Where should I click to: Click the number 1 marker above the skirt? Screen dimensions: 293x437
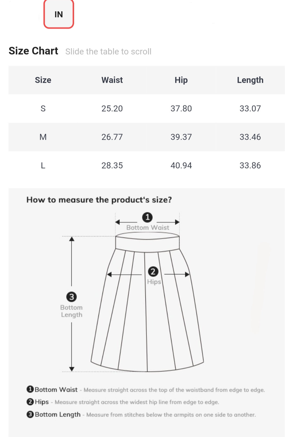coord(147,217)
